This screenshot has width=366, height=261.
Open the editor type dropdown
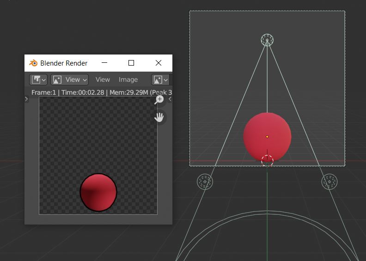click(38, 79)
